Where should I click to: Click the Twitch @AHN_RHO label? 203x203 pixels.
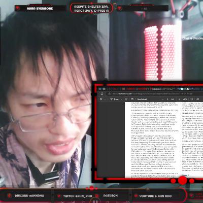click(x=78, y=196)
